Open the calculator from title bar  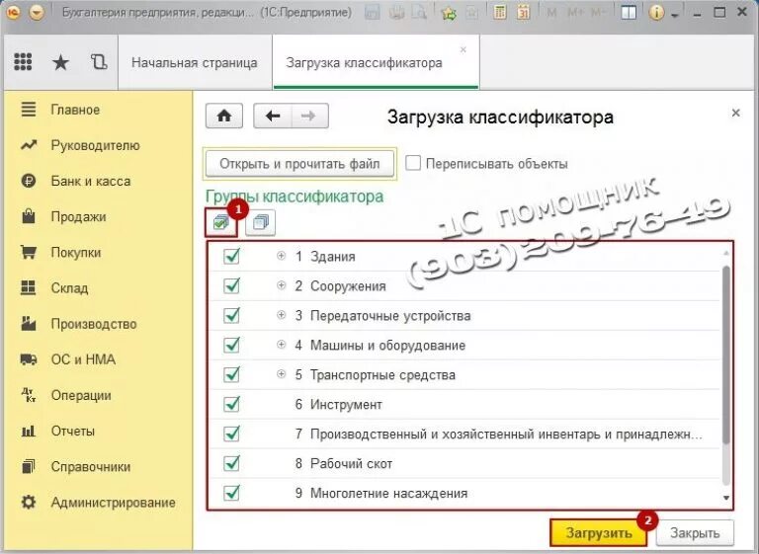(499, 12)
